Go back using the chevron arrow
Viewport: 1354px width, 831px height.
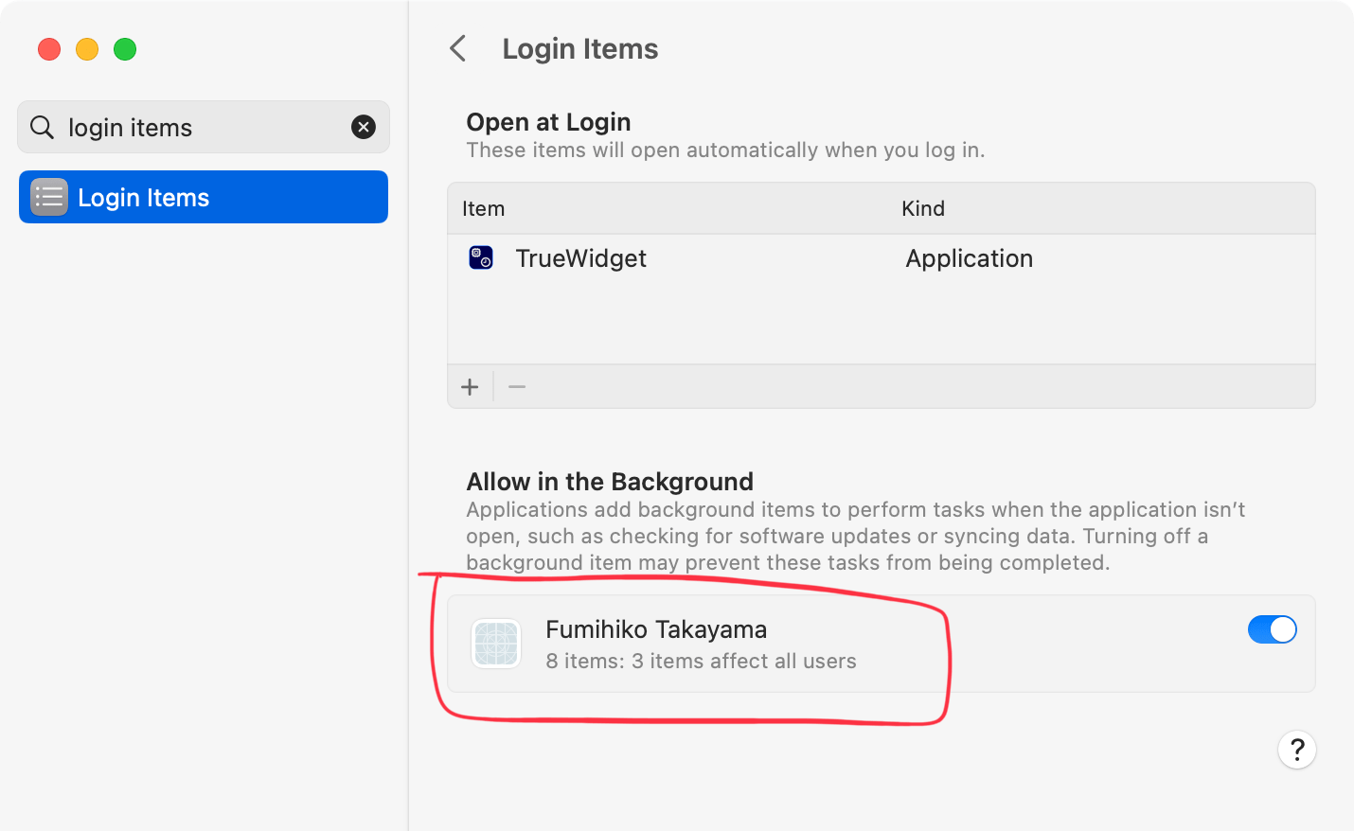point(458,48)
